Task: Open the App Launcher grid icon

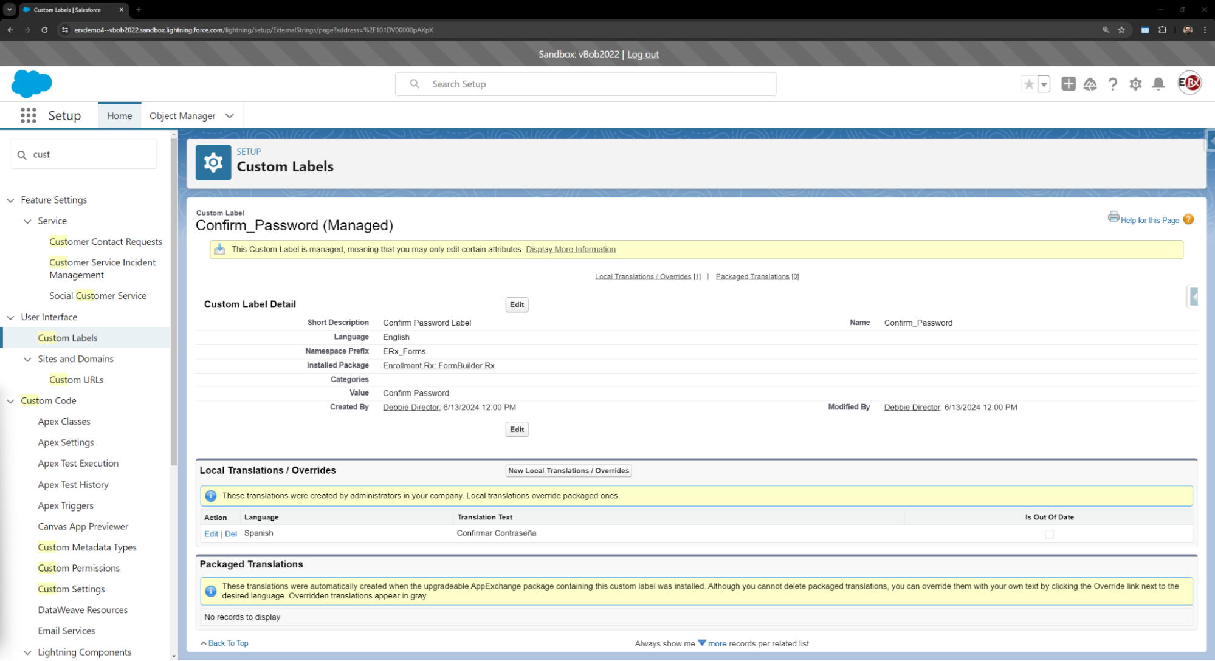Action: click(x=28, y=115)
